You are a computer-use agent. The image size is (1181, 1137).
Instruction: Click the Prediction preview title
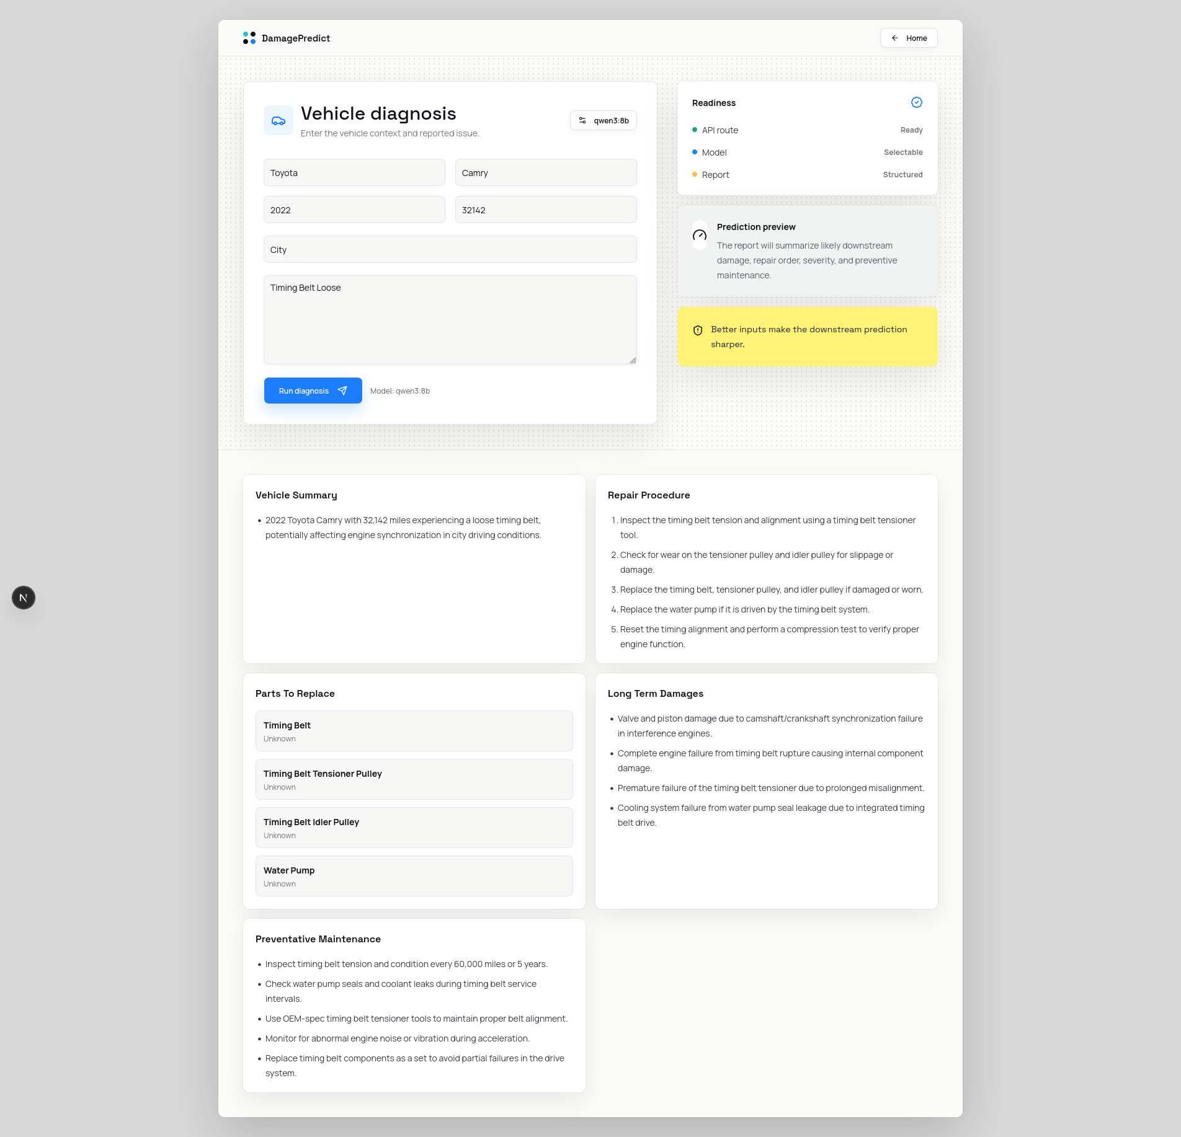pyautogui.click(x=756, y=227)
